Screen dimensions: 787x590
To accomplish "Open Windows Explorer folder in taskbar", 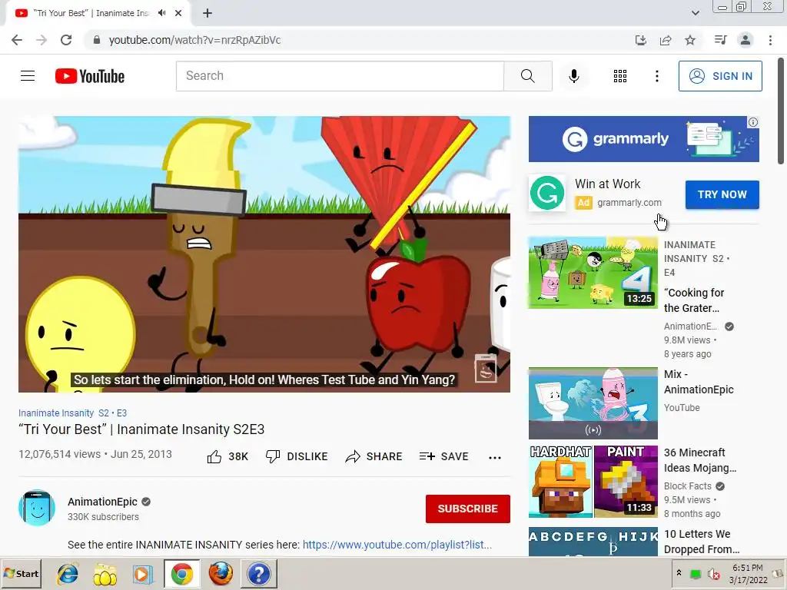I will [x=105, y=575].
